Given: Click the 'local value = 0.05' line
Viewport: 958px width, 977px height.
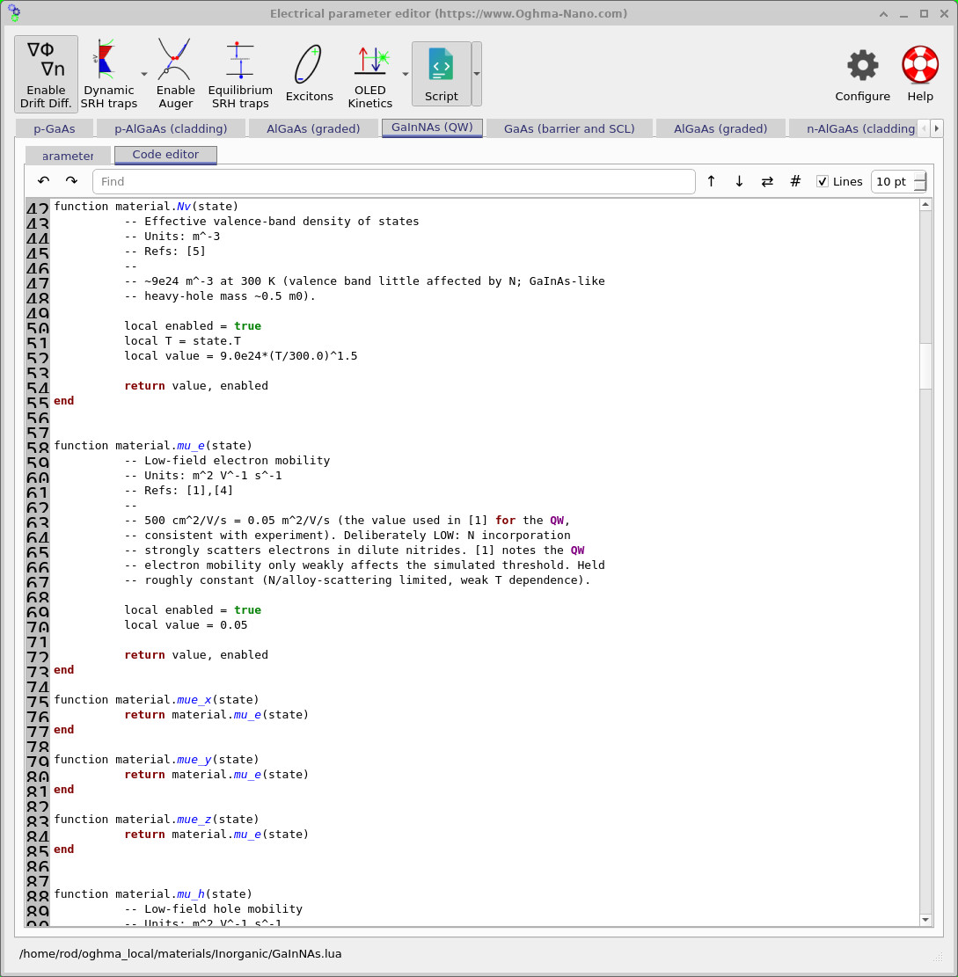Looking at the screenshot, I should (x=186, y=625).
